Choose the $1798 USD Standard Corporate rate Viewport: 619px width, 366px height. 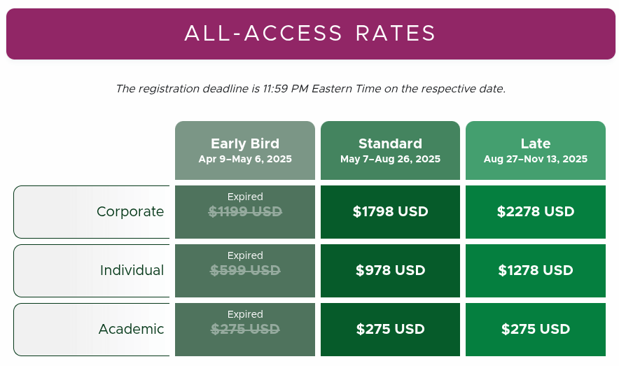[x=390, y=212]
